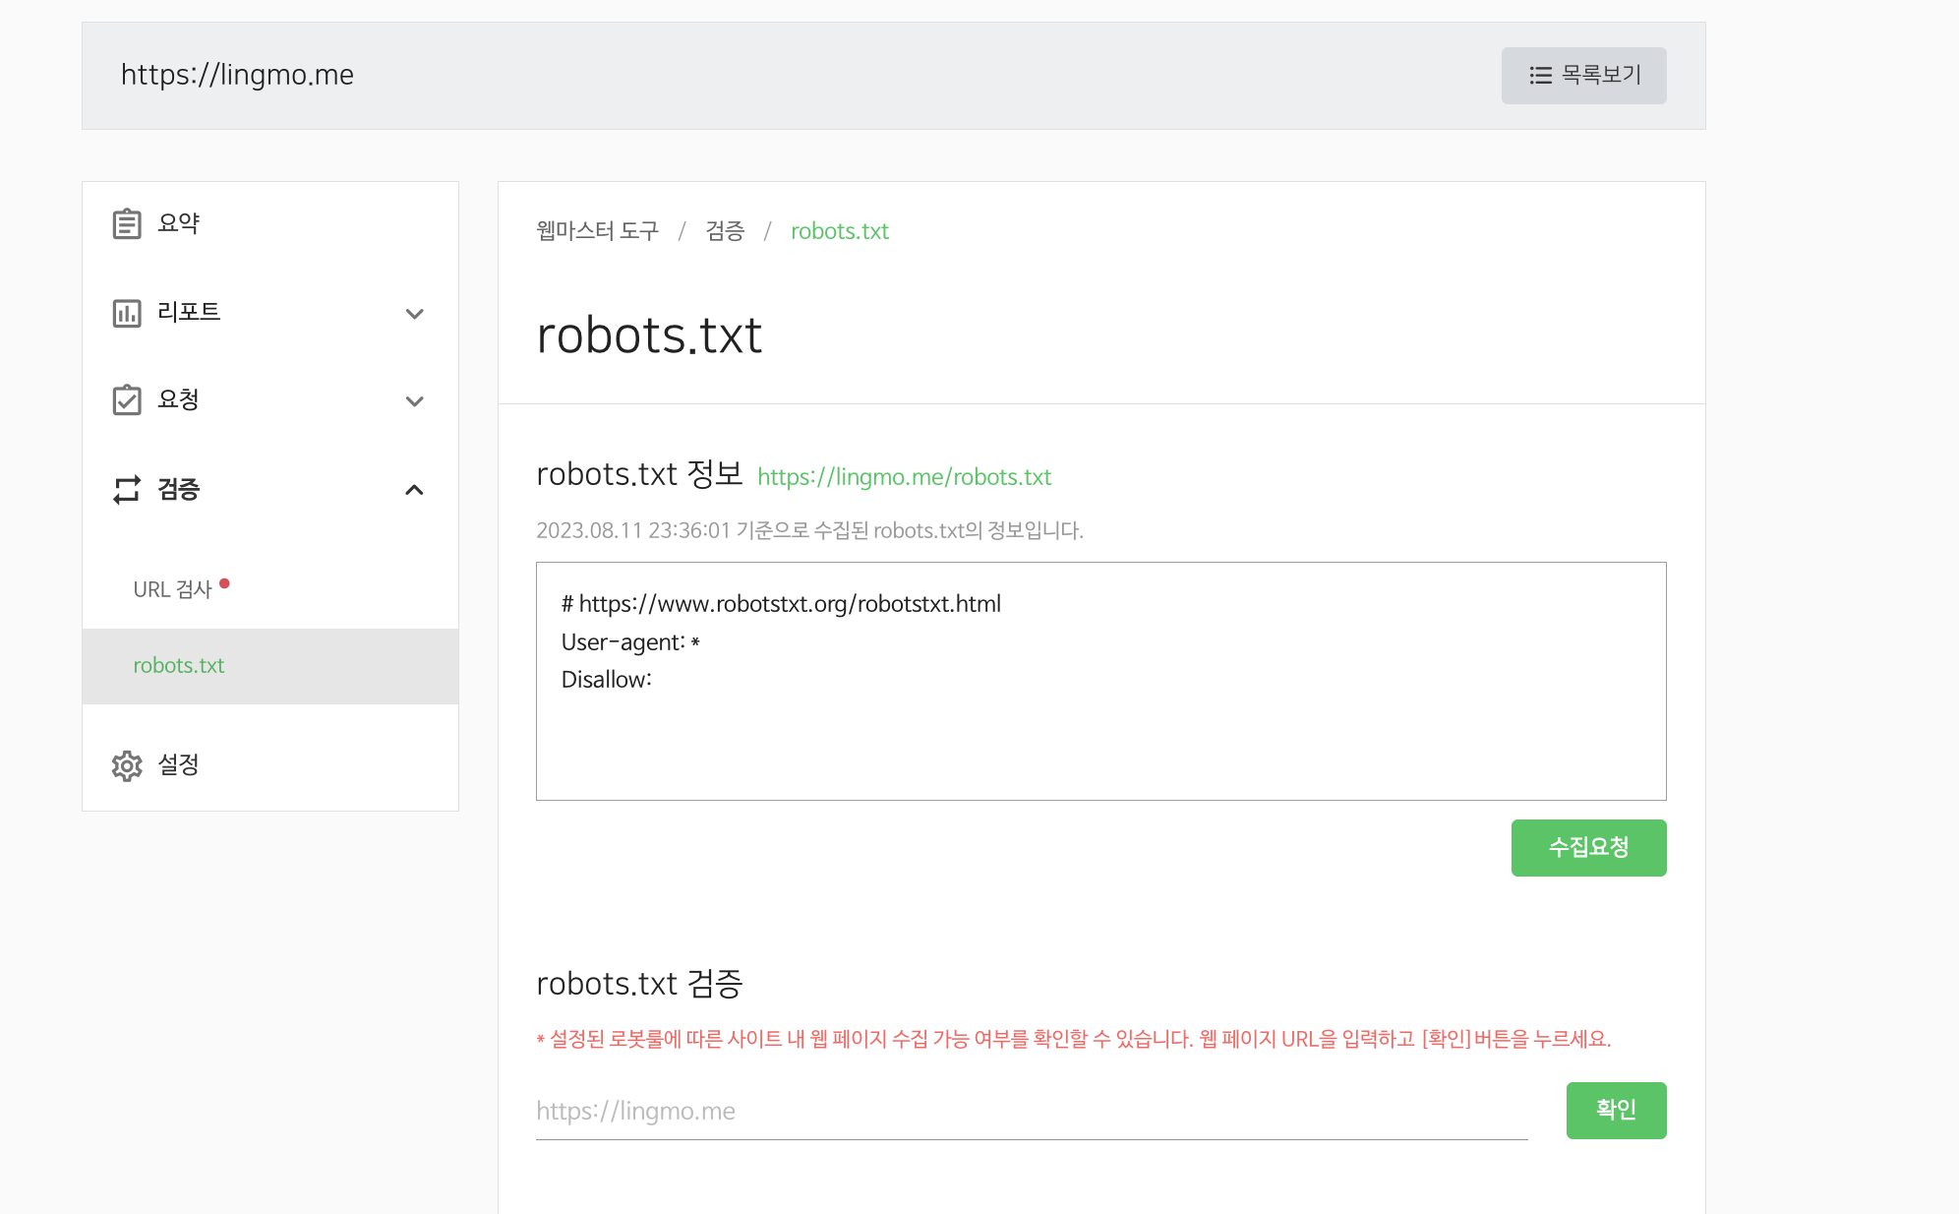The width and height of the screenshot is (1959, 1214).
Task: Go to 웹마스터 도구 breadcrumb
Action: pos(597,231)
